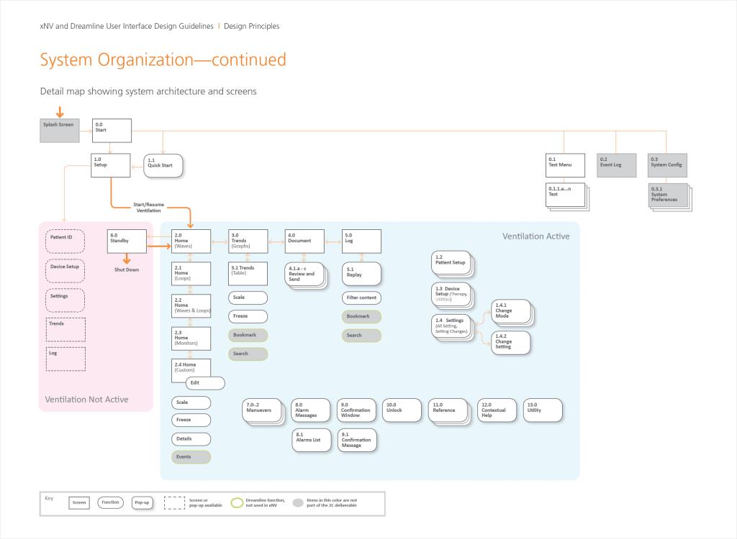Select the Patient ID dashed box
Screen dimensions: 737x539
[x=65, y=241]
